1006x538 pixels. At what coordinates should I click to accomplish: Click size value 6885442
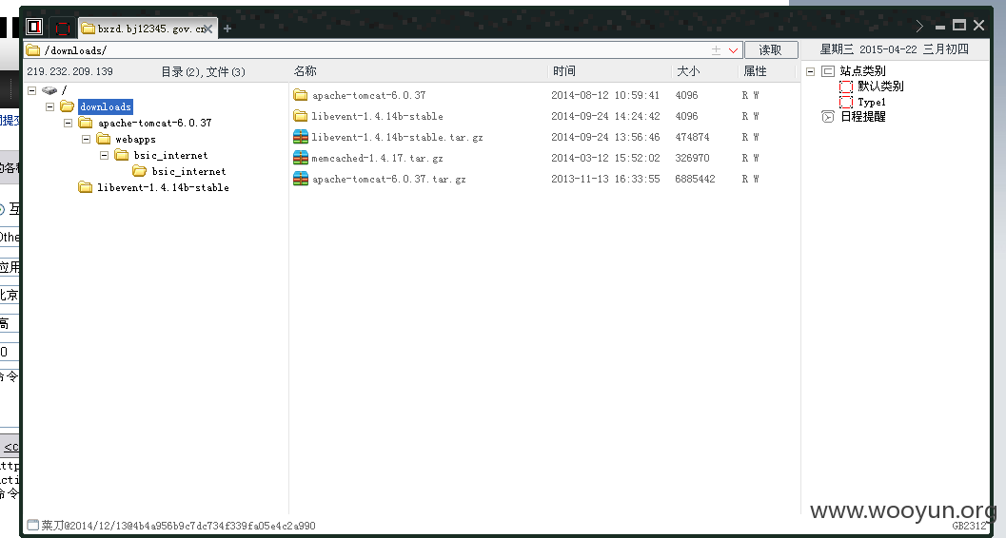695,179
